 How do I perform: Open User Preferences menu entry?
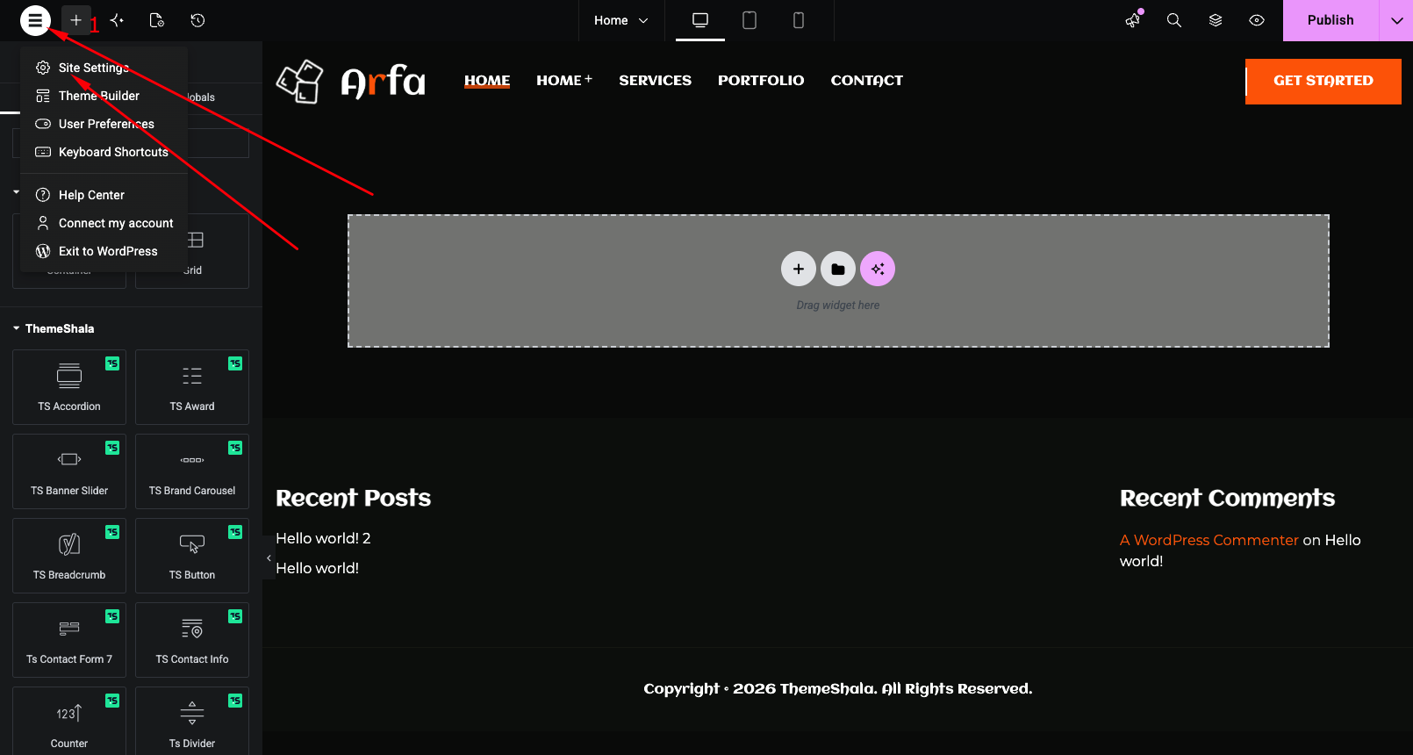click(104, 124)
